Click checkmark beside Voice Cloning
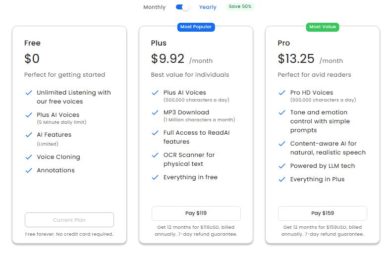Viewport: 388px width, 255px height. (x=28, y=157)
